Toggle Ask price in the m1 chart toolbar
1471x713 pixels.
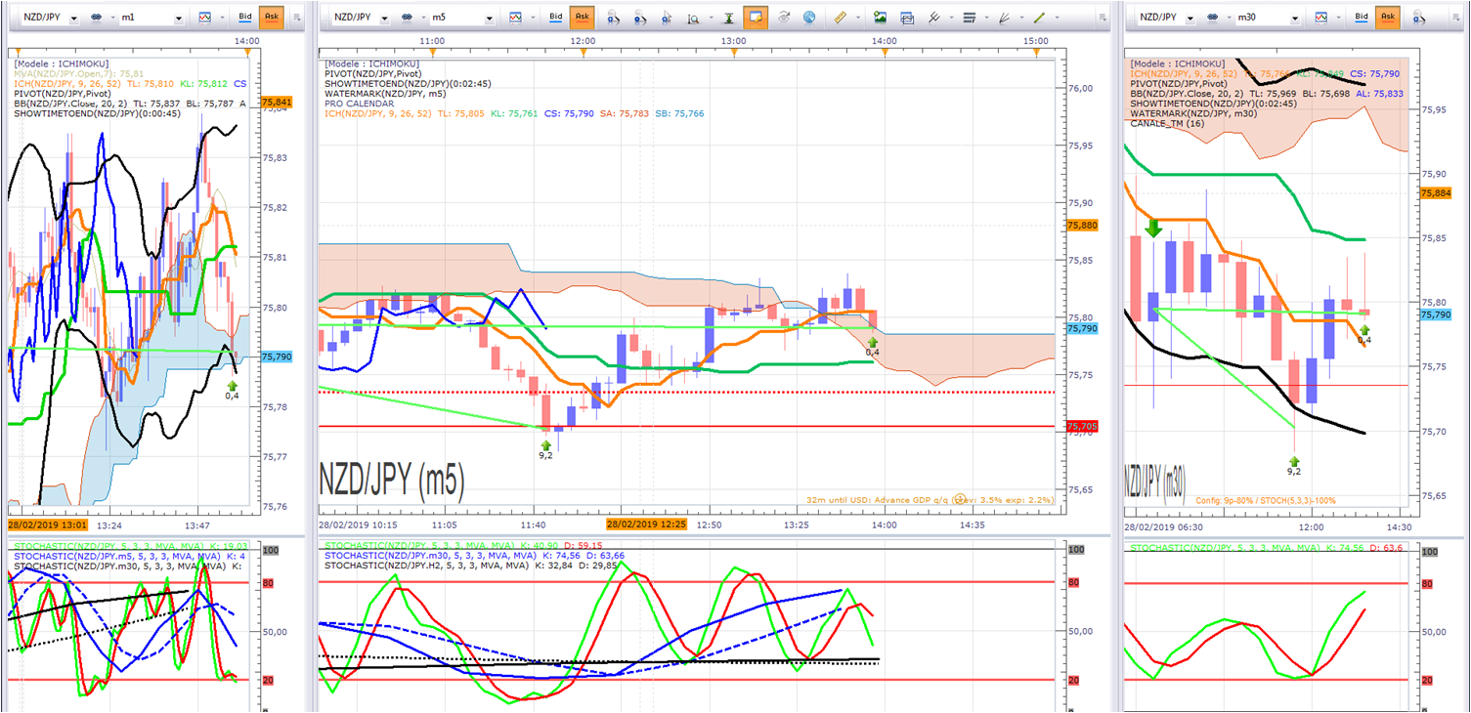pos(271,18)
